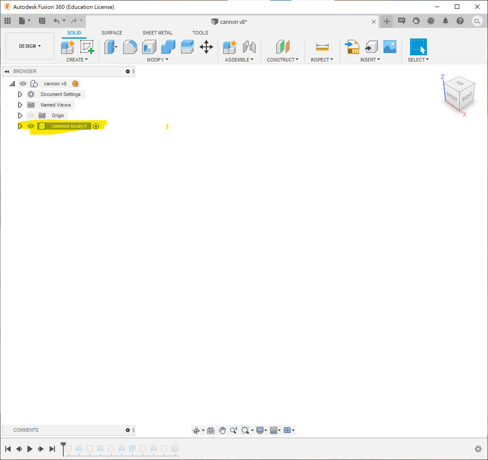Click the Joint tool in Assemble
Screen dimensions: 488x460
249,46
